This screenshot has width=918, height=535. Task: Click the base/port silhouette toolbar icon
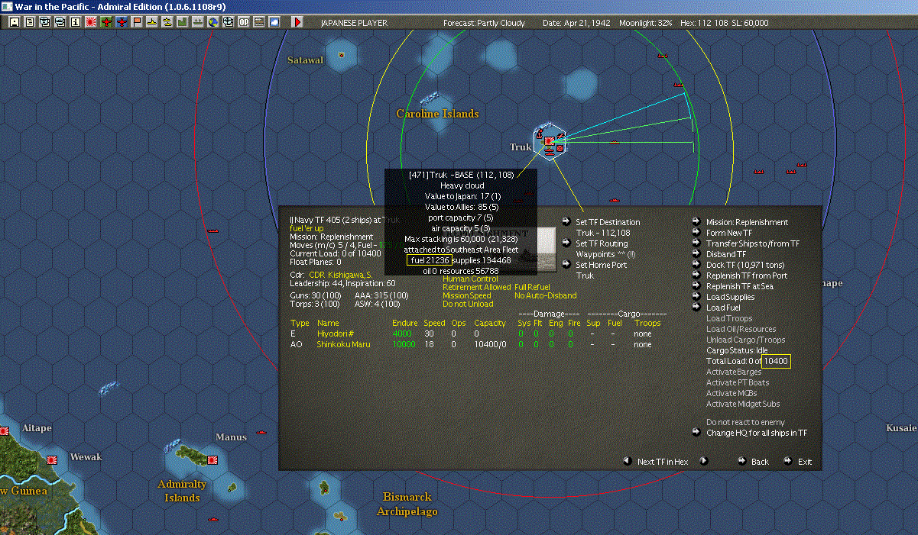(x=198, y=22)
